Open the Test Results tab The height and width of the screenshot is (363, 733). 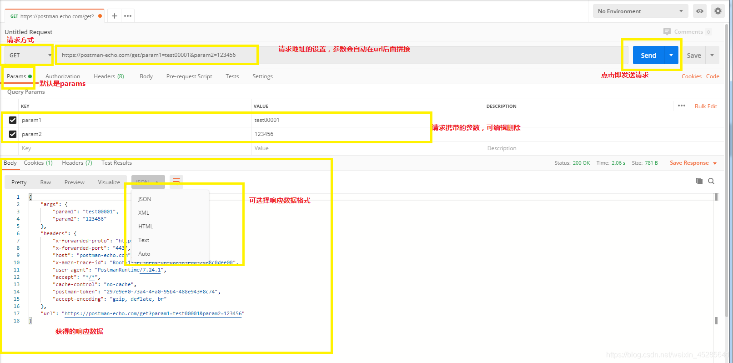coord(116,163)
